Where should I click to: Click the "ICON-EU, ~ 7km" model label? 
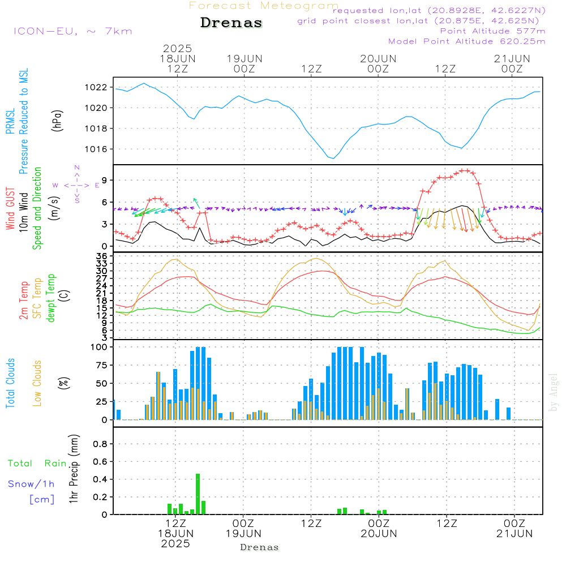click(72, 31)
